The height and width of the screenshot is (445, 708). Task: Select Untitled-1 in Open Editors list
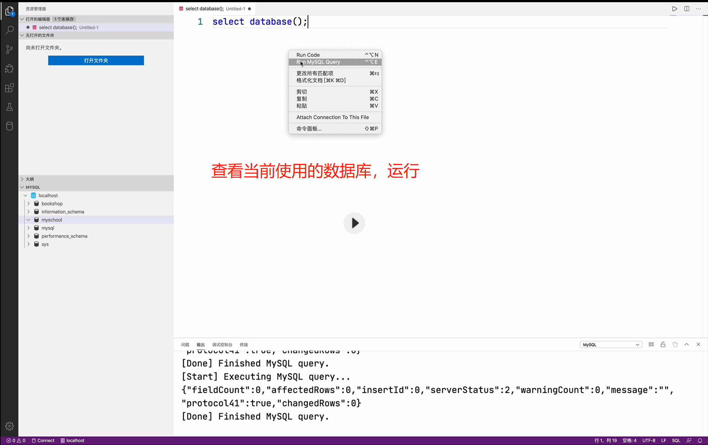pyautogui.click(x=96, y=27)
